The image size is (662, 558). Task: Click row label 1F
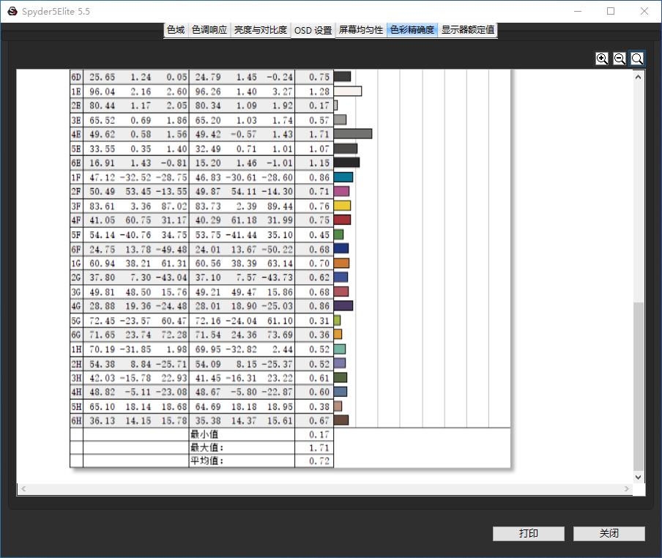(76, 177)
